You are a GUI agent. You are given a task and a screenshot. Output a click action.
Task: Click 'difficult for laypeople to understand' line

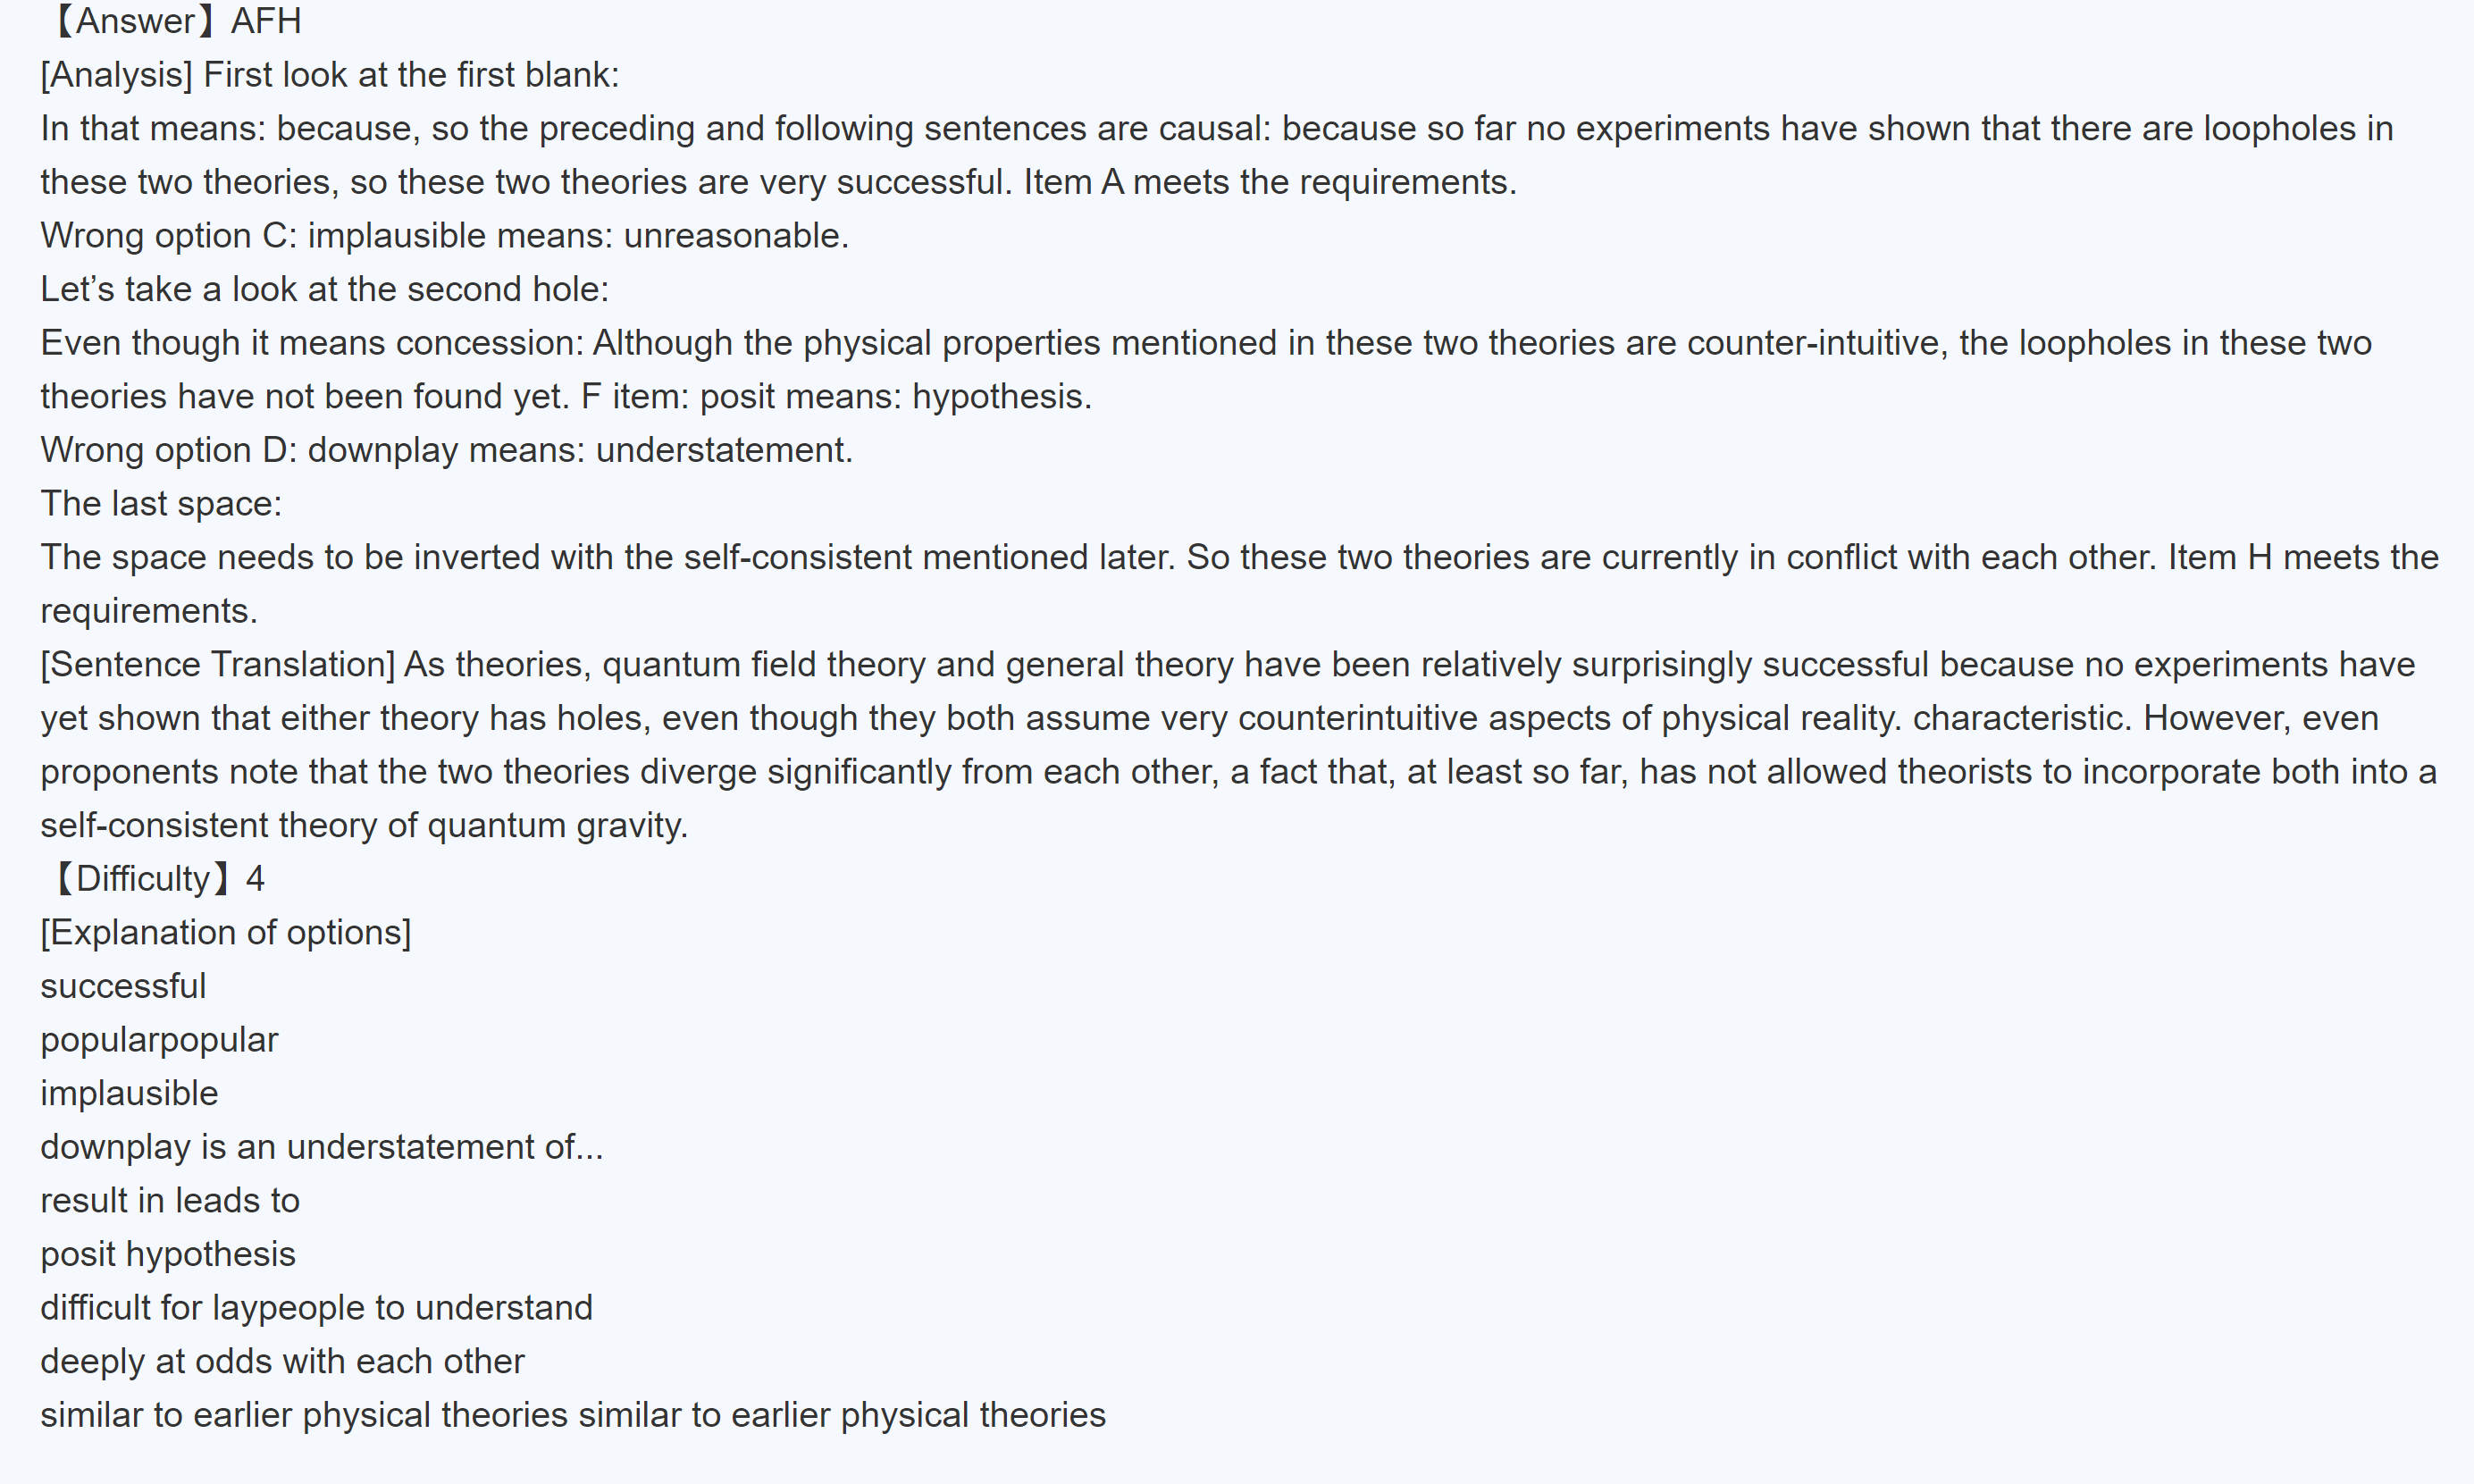[x=316, y=1308]
